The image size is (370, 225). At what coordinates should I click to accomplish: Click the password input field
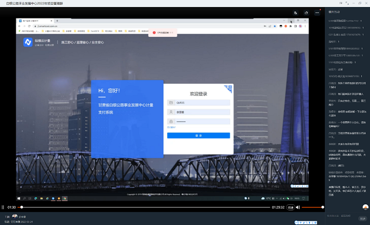pos(201,121)
